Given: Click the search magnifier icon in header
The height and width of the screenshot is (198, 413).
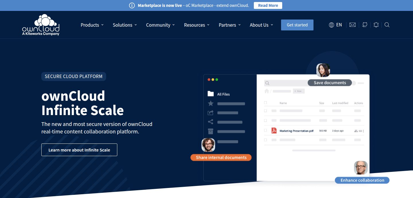Looking at the screenshot, I should coord(387,25).
